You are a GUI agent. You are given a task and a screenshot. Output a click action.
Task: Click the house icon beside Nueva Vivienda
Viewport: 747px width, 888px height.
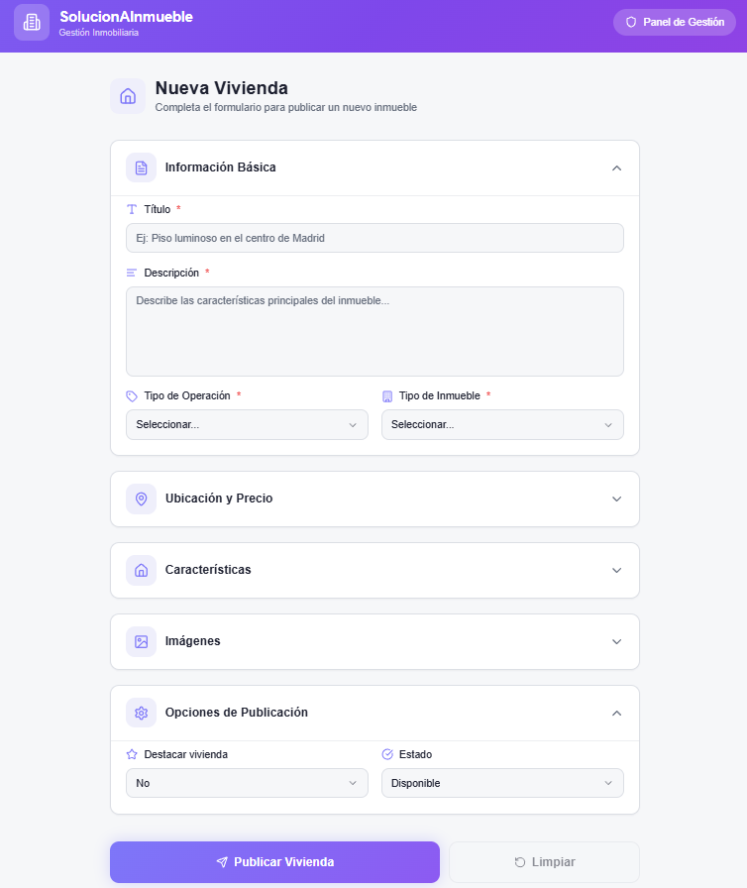pyautogui.click(x=128, y=96)
